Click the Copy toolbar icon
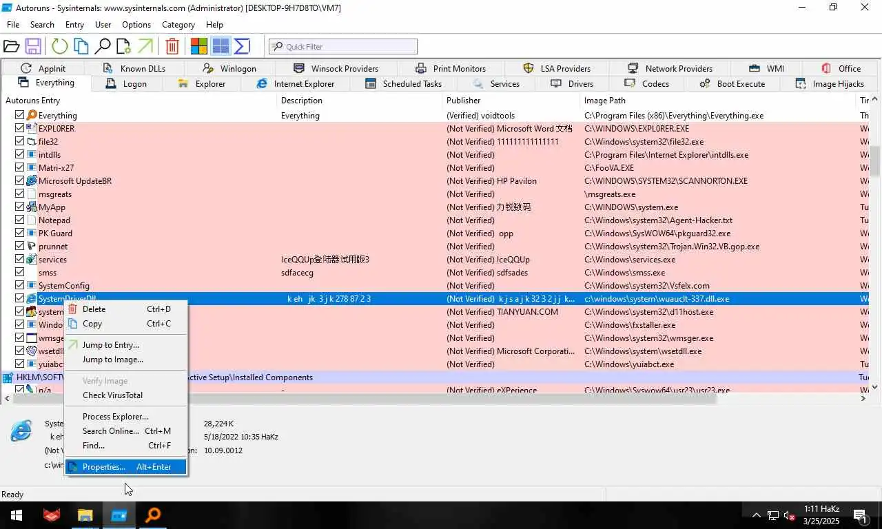Screen dimensions: 882x529 coord(81,46)
